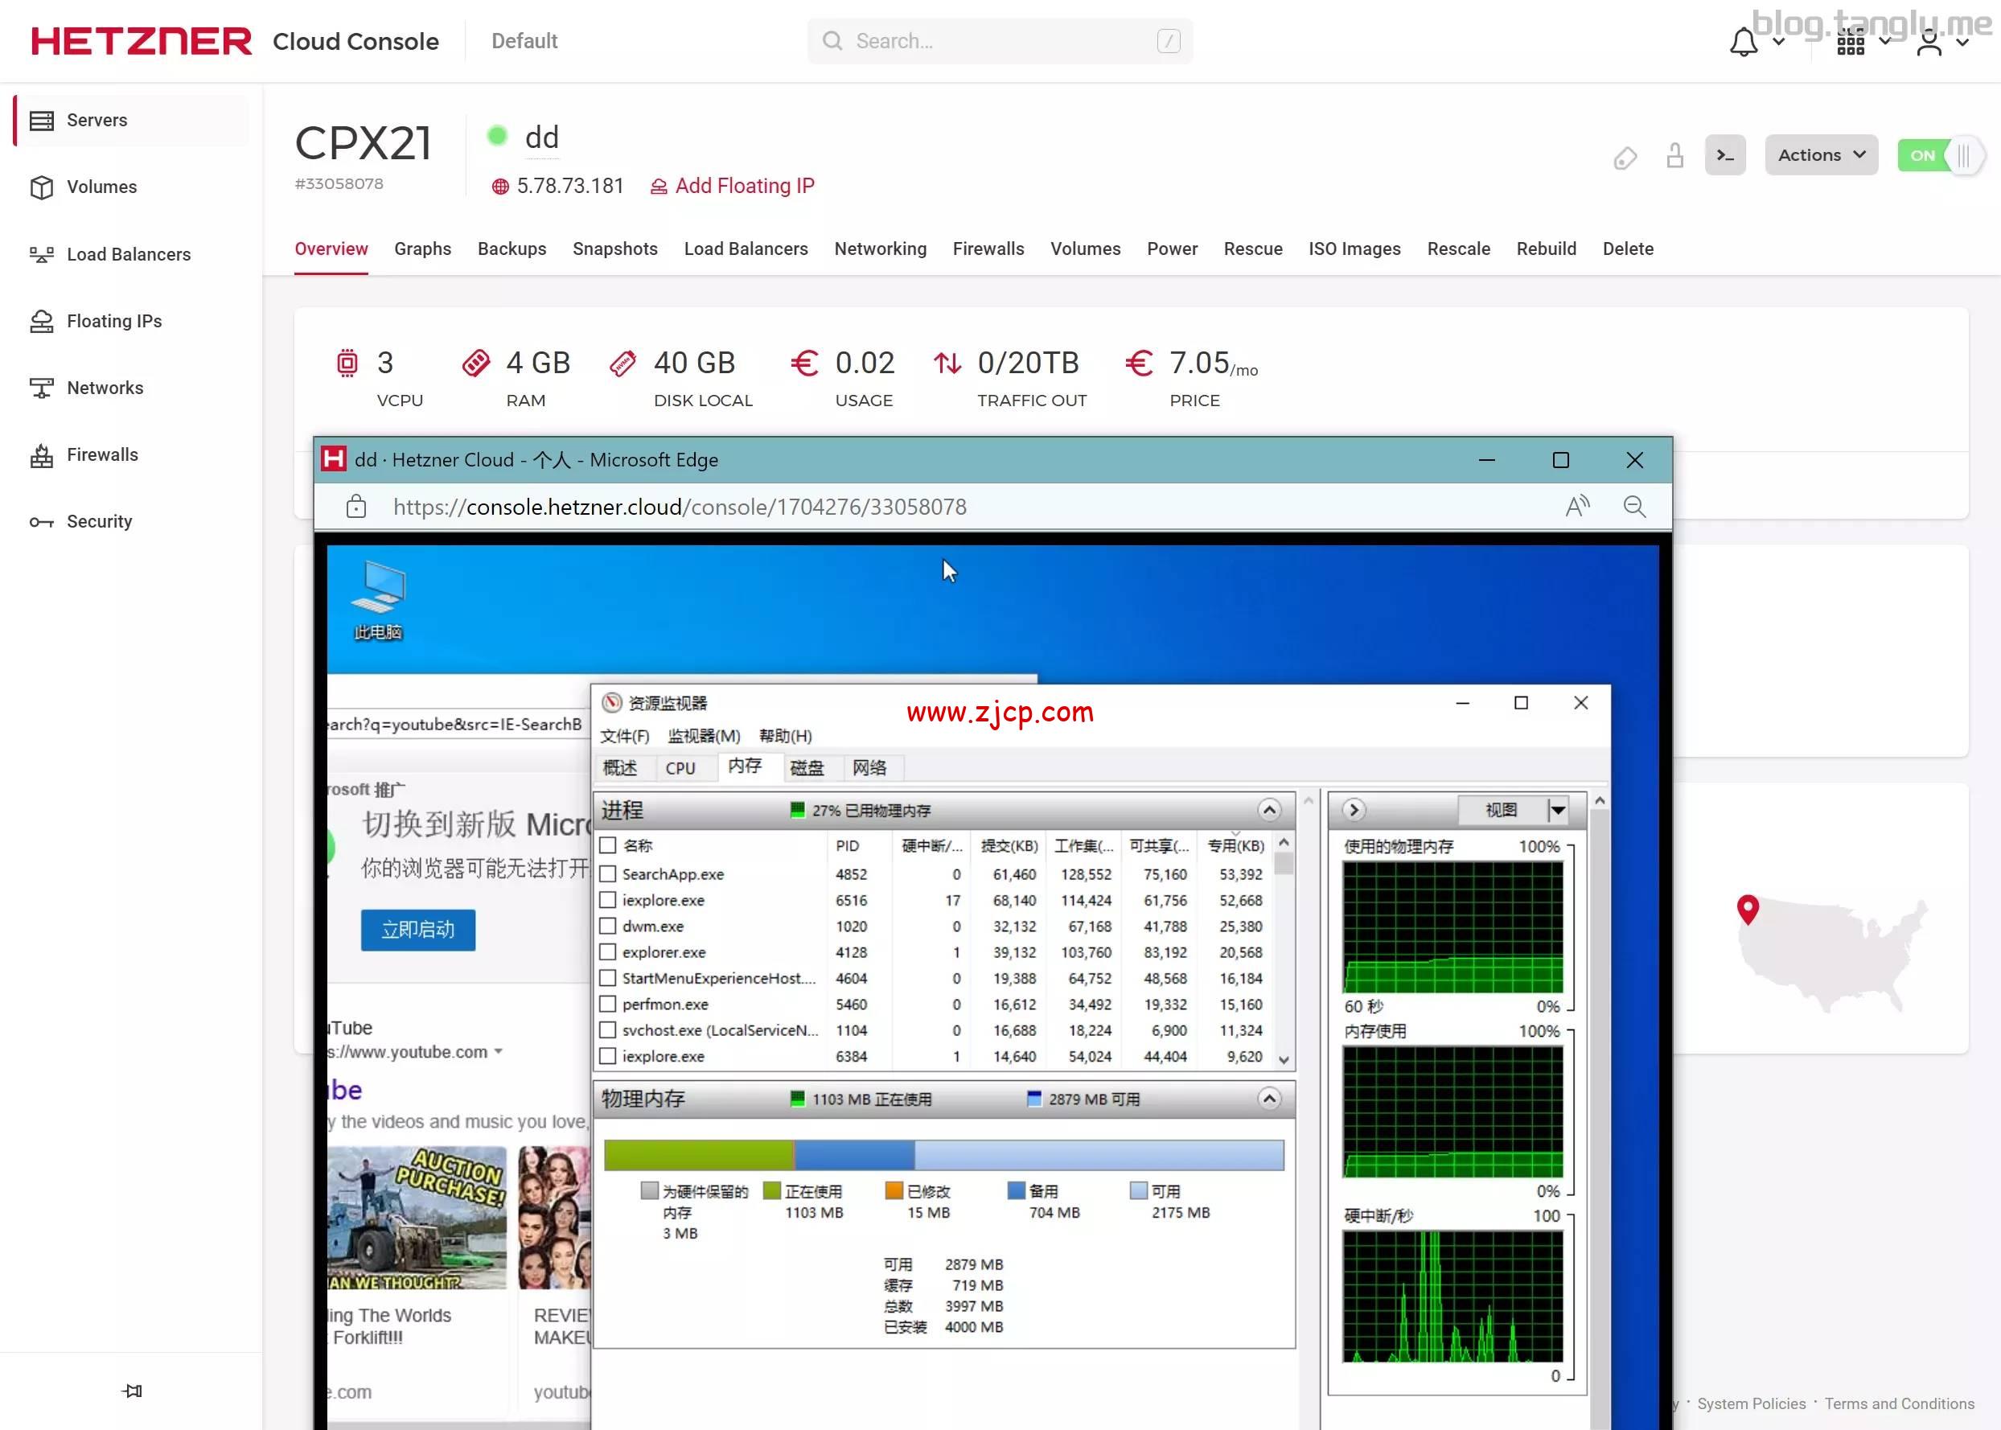This screenshot has width=2001, height=1430.
Task: Check the SearchApp.exe process checkbox
Action: tap(607, 873)
